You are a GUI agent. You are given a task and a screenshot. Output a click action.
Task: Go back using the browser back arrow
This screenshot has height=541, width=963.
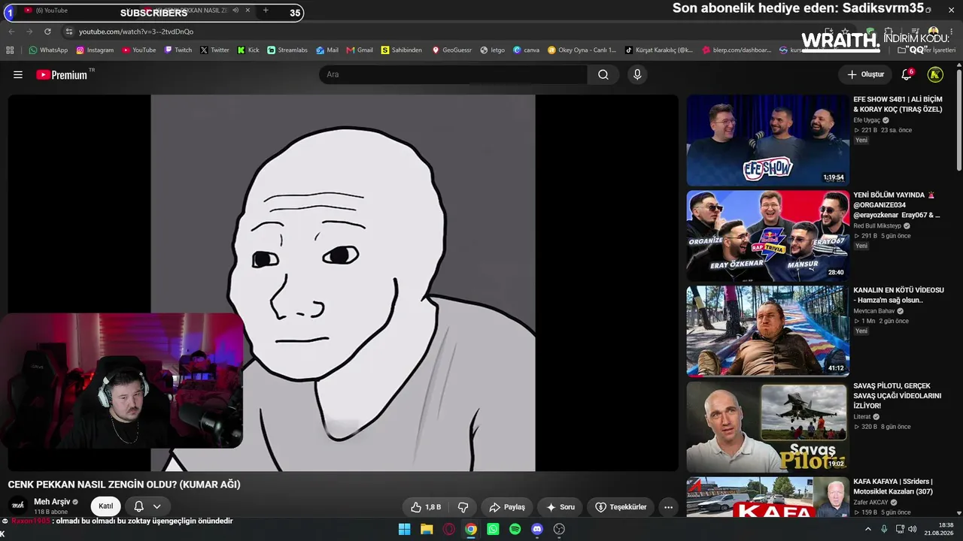click(11, 32)
